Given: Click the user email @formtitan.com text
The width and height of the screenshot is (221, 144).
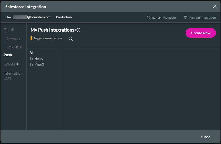Looking at the screenshot, I should (39, 17).
